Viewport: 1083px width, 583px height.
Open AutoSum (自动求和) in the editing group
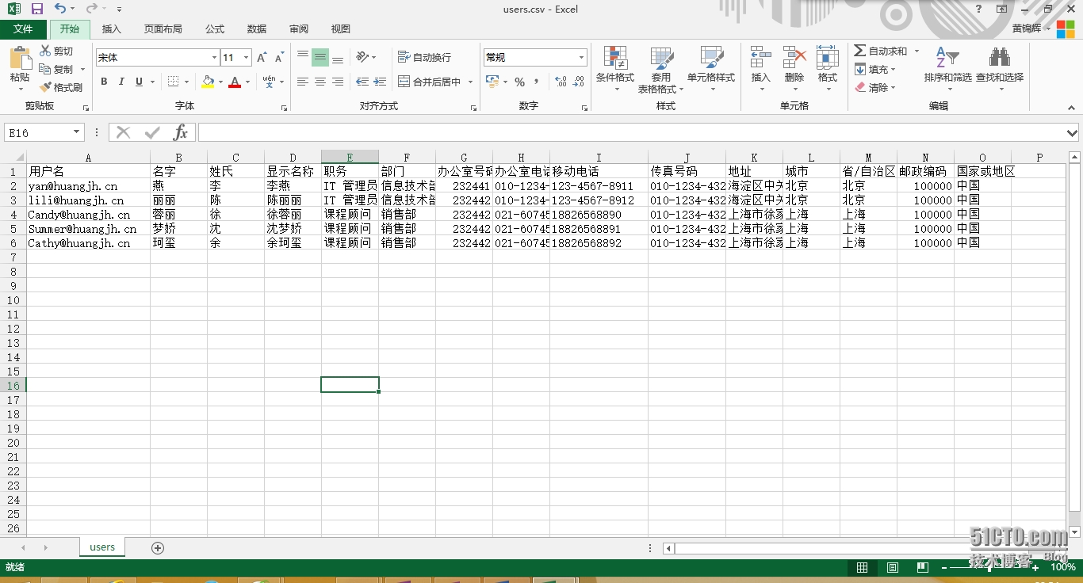point(882,51)
